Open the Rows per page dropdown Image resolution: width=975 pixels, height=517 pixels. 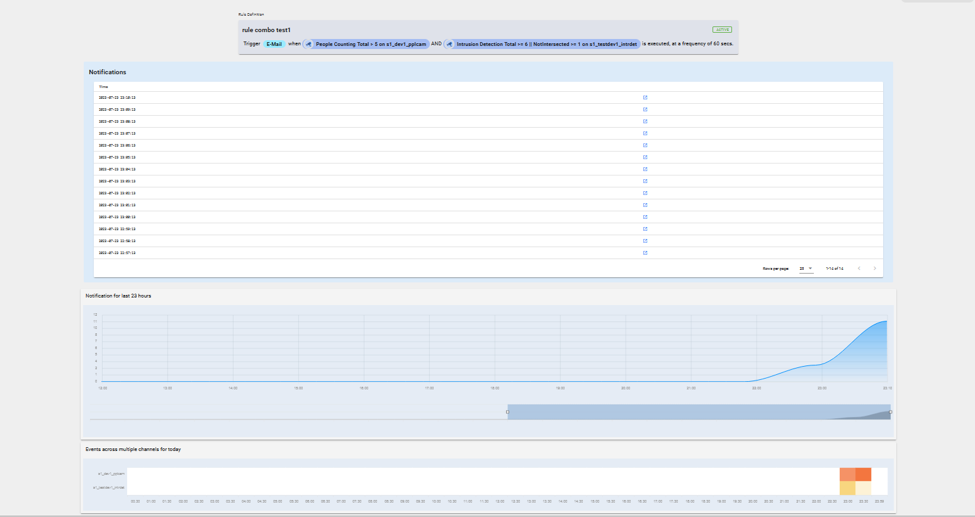point(806,269)
